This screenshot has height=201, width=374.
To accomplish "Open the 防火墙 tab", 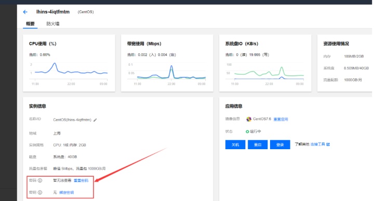I will click(53, 24).
